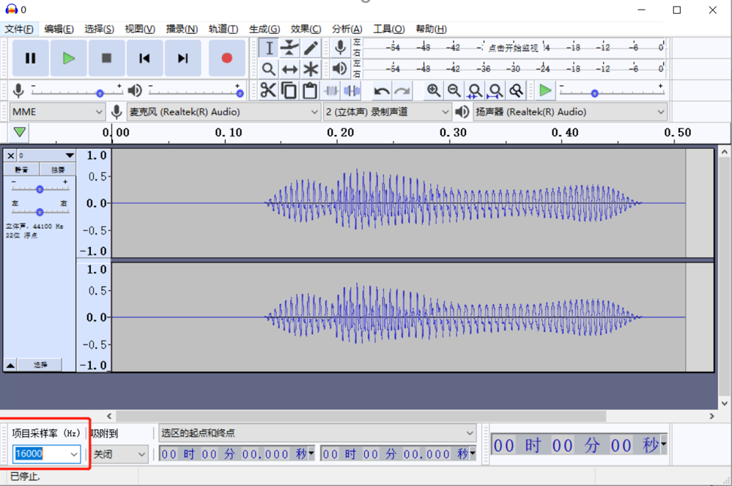
Task: Click the Undo arrow icon
Action: tap(382, 91)
